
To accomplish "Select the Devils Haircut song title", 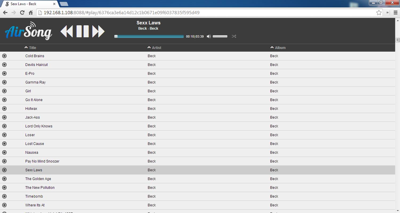I will pyautogui.click(x=37, y=65).
